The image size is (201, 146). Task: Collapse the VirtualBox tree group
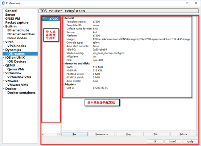(4, 73)
